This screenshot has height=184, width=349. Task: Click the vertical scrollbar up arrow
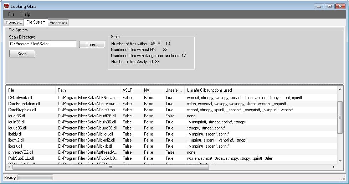point(340,89)
